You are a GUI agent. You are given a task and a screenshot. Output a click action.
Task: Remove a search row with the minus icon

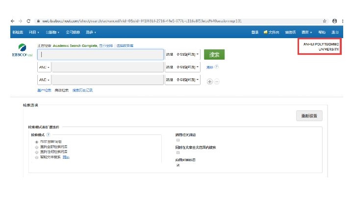(217, 82)
